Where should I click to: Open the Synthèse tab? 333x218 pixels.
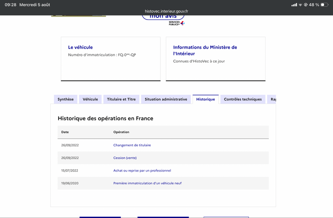[x=65, y=99]
